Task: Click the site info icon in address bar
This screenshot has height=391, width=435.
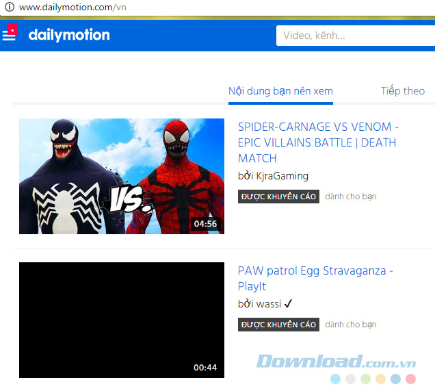Action: click(10, 7)
